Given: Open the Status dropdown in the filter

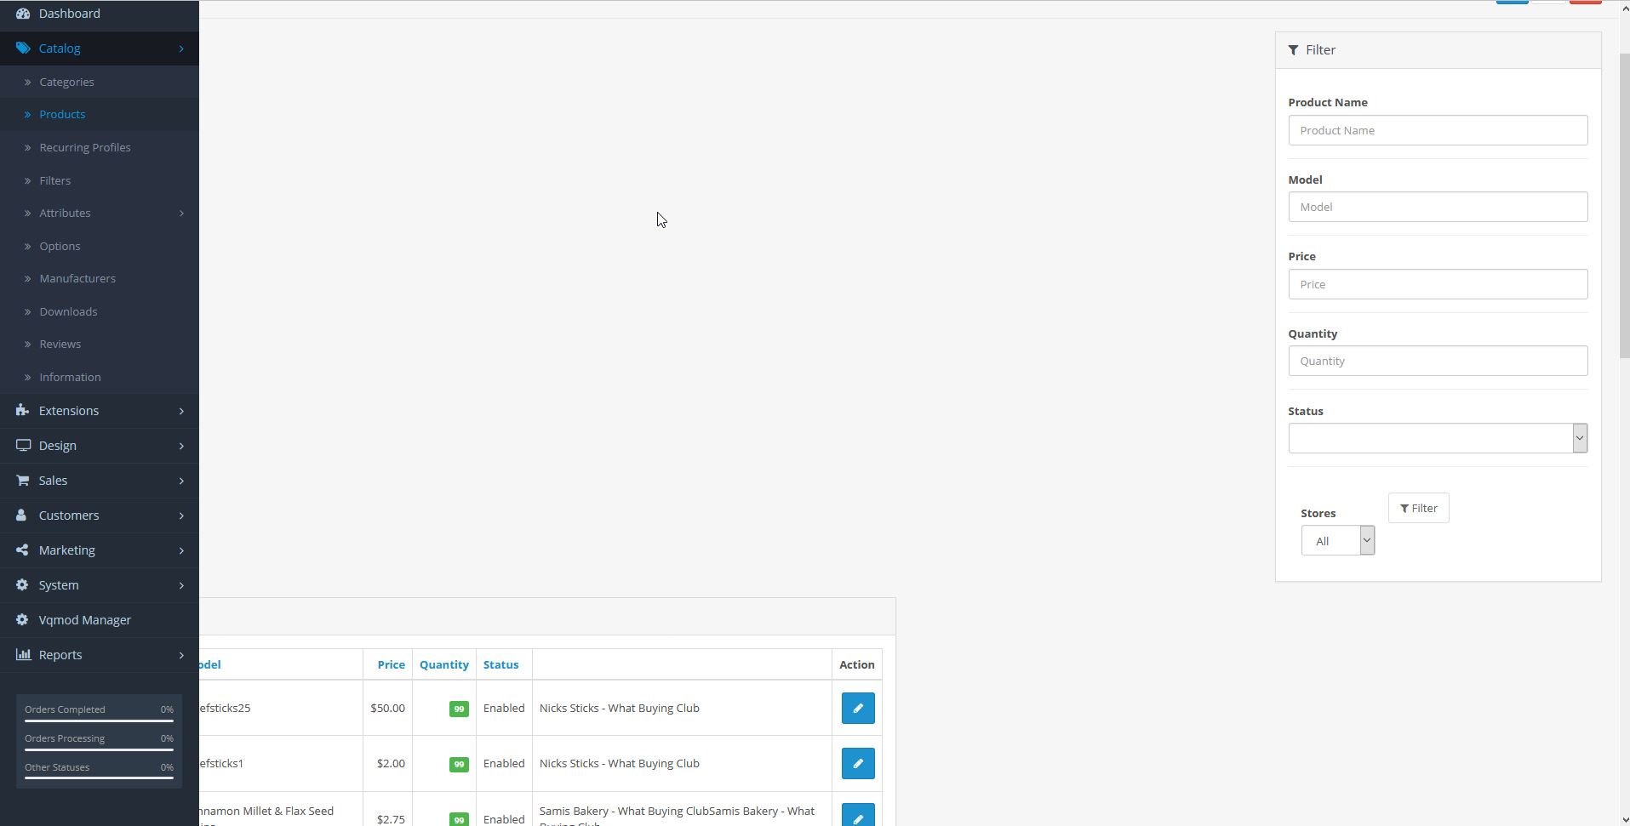Looking at the screenshot, I should (x=1438, y=438).
